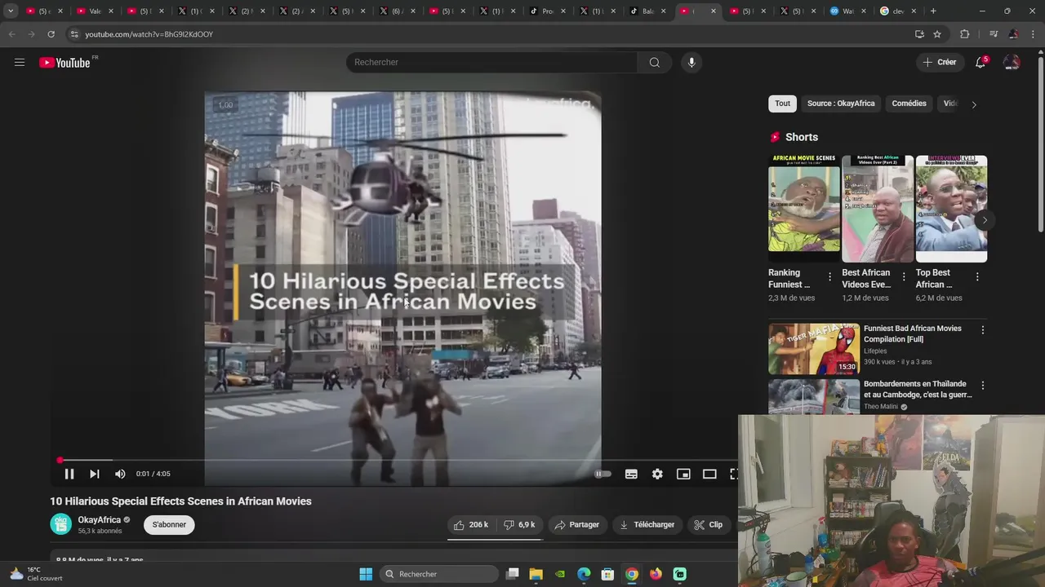Viewport: 1045px width, 587px height.
Task: Show next Shorts with the arrow
Action: 985,220
